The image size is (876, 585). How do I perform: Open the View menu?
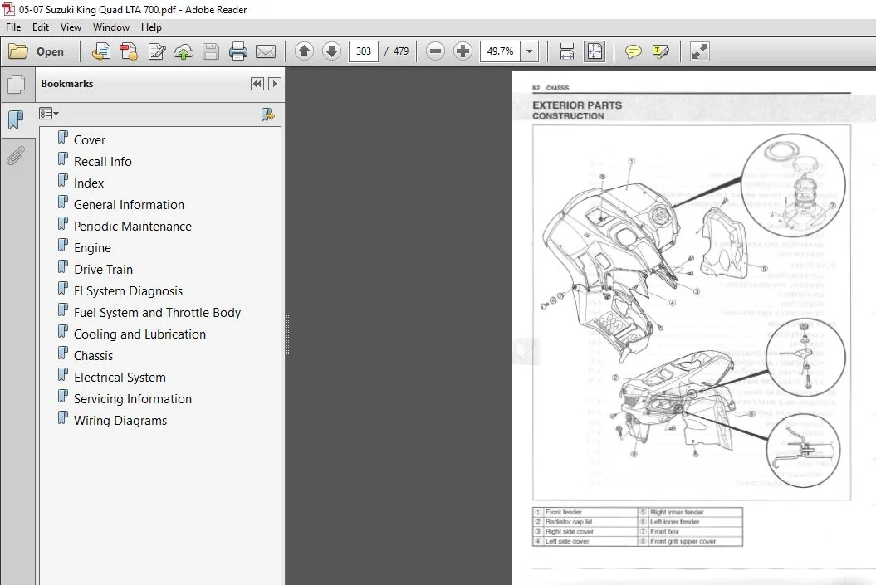point(71,27)
